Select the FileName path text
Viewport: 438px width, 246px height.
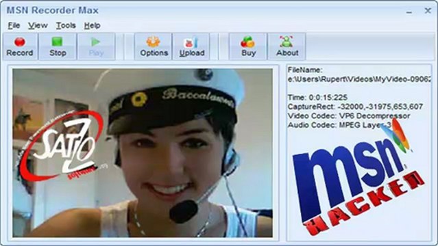pyautogui.click(x=359, y=79)
